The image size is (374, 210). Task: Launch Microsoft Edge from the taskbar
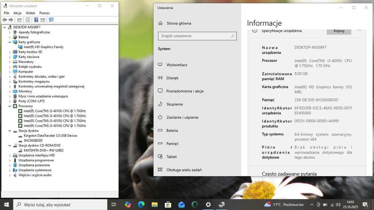point(141,204)
